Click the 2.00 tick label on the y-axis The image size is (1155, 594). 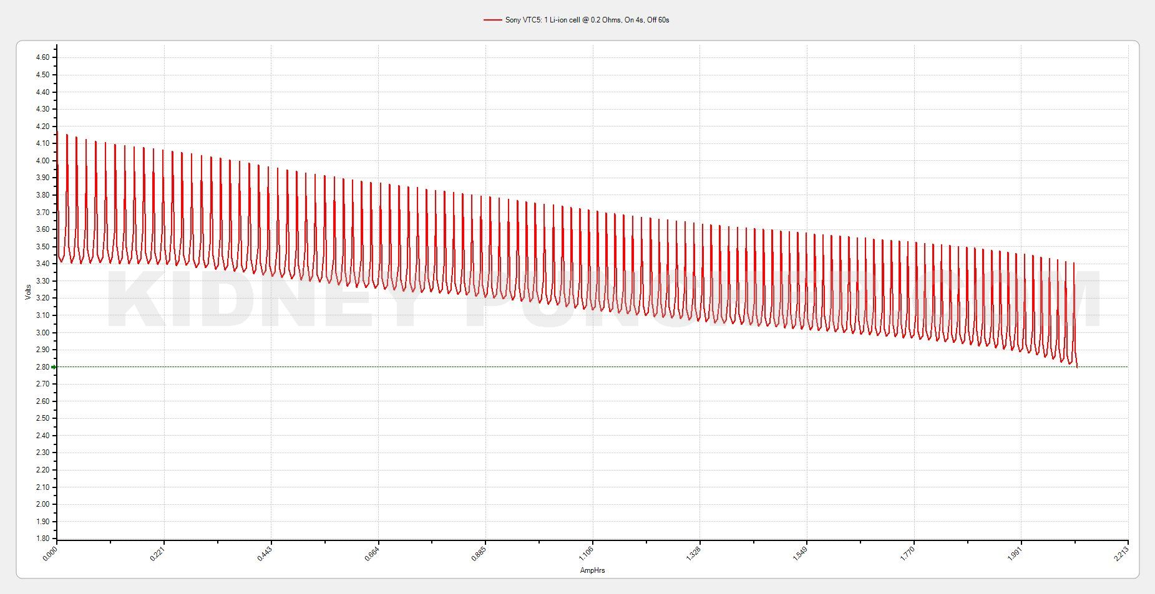click(42, 504)
